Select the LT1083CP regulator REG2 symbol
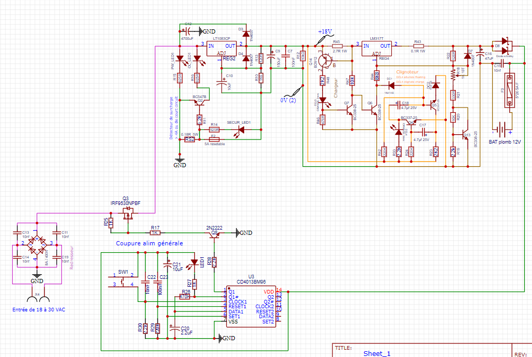The height and width of the screenshot is (357, 532). 222,48
